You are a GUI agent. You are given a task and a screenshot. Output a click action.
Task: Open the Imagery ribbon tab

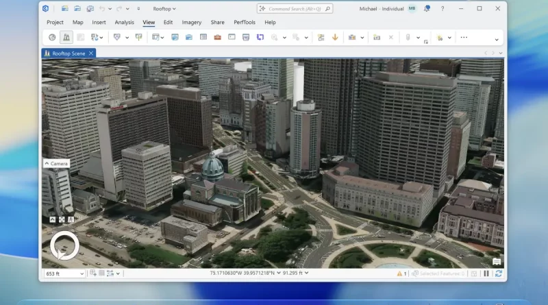pos(192,23)
